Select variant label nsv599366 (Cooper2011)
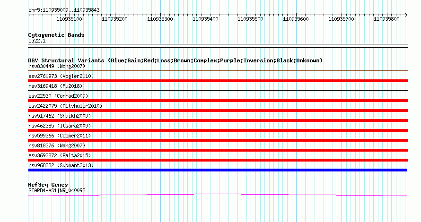 (60, 136)
